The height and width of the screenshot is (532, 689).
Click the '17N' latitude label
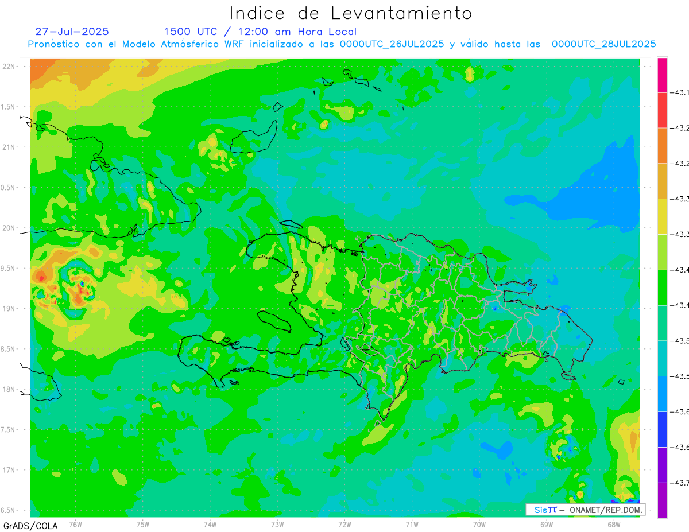coord(9,470)
